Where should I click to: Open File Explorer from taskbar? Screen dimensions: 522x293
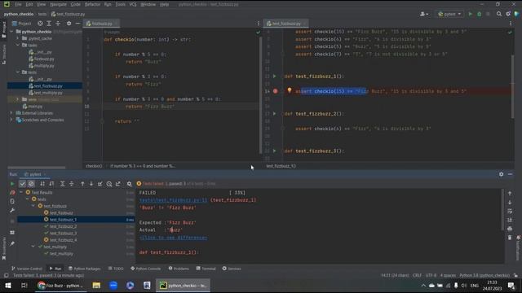click(x=96, y=286)
